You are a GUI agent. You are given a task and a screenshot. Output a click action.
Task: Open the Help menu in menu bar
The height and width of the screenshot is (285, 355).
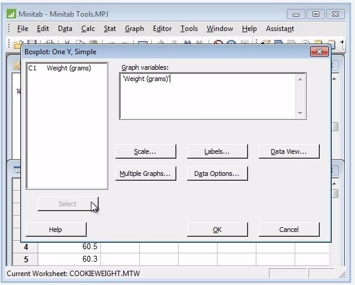(x=249, y=29)
